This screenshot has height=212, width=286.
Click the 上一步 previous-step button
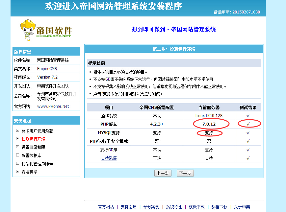163,173
